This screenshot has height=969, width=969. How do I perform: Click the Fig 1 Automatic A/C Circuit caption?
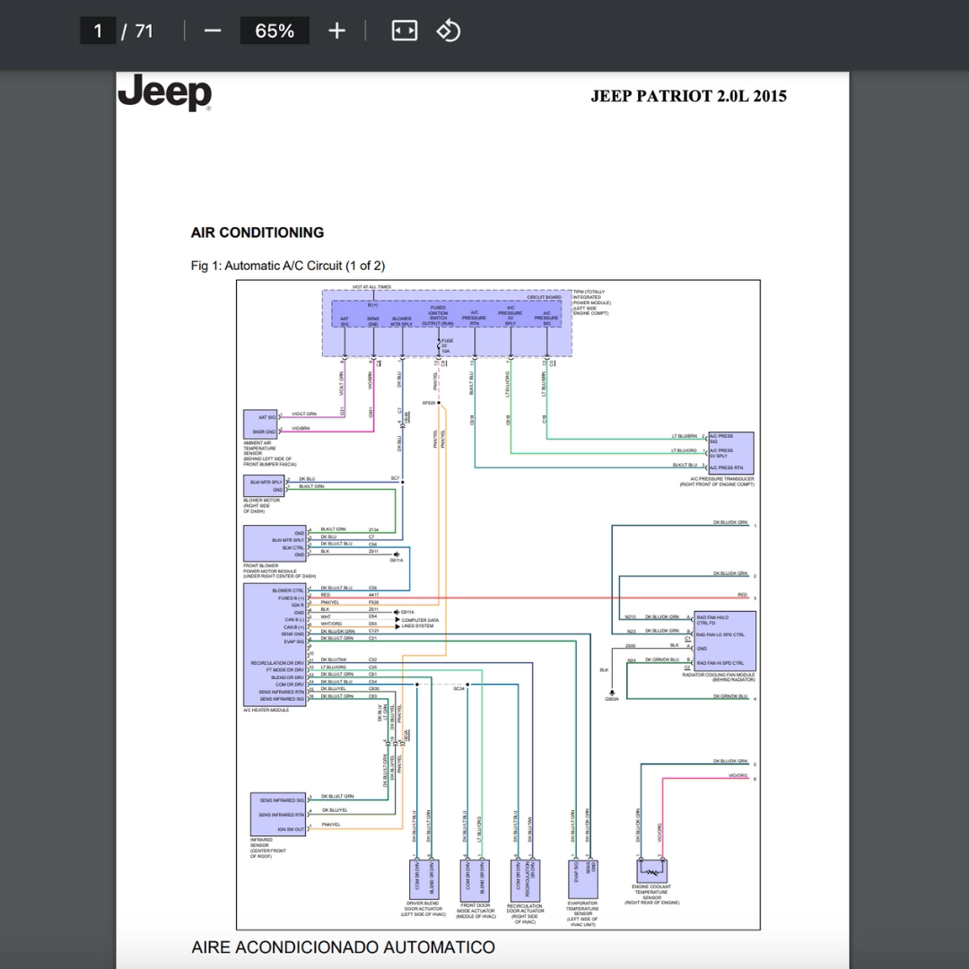click(x=288, y=266)
